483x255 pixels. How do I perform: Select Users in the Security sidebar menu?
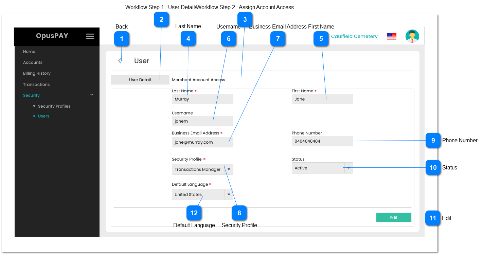[x=44, y=116]
